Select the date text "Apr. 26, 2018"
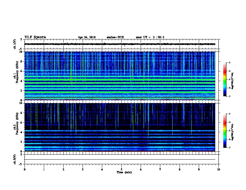 (x=87, y=37)
